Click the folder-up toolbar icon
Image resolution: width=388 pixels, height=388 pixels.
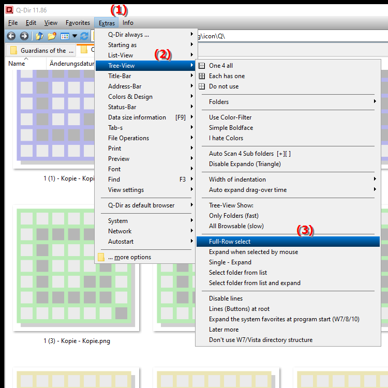[39, 36]
